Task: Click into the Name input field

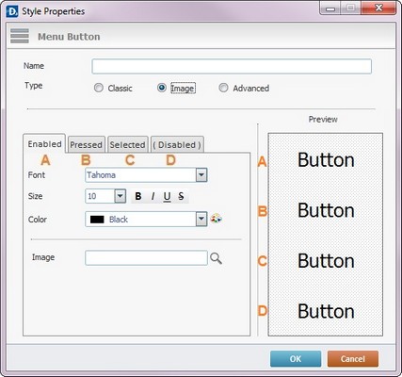Action: pos(232,66)
